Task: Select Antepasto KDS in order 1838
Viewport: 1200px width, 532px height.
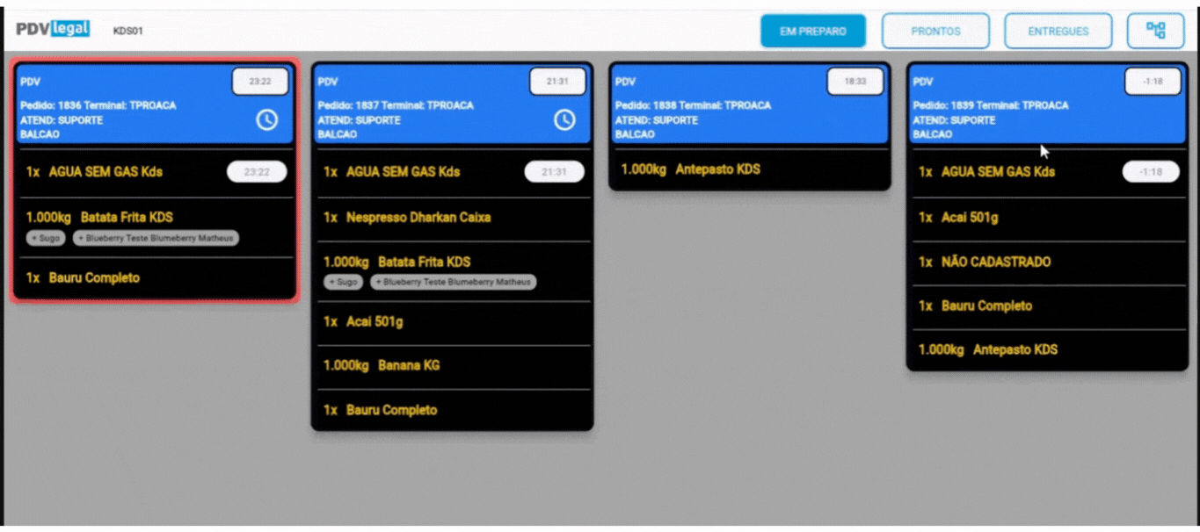Action: tap(717, 169)
